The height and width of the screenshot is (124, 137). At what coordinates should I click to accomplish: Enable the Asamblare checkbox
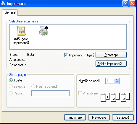coord(80,93)
